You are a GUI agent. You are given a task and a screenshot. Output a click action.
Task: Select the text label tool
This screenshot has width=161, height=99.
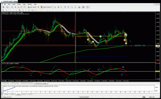tap(29, 10)
